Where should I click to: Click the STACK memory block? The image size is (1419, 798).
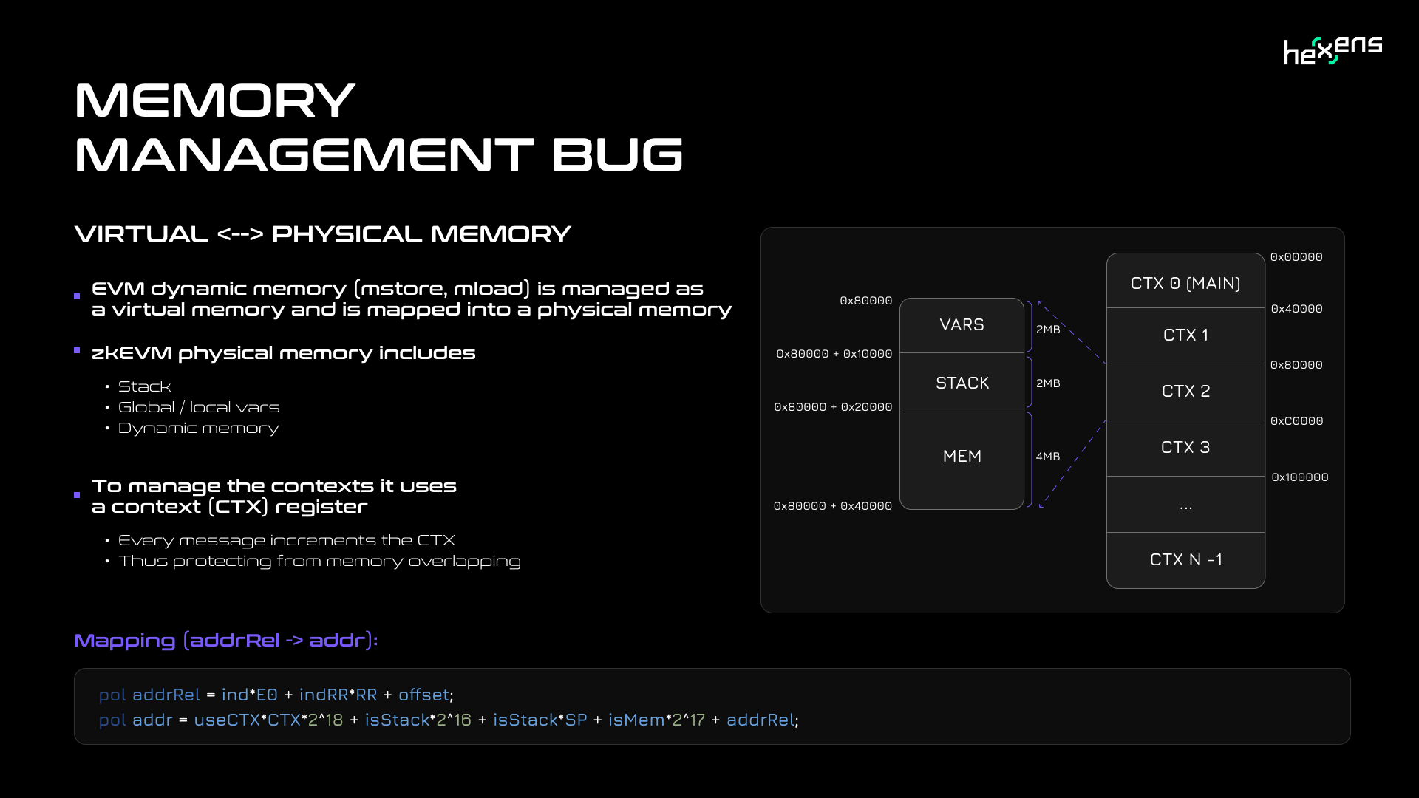tap(962, 383)
